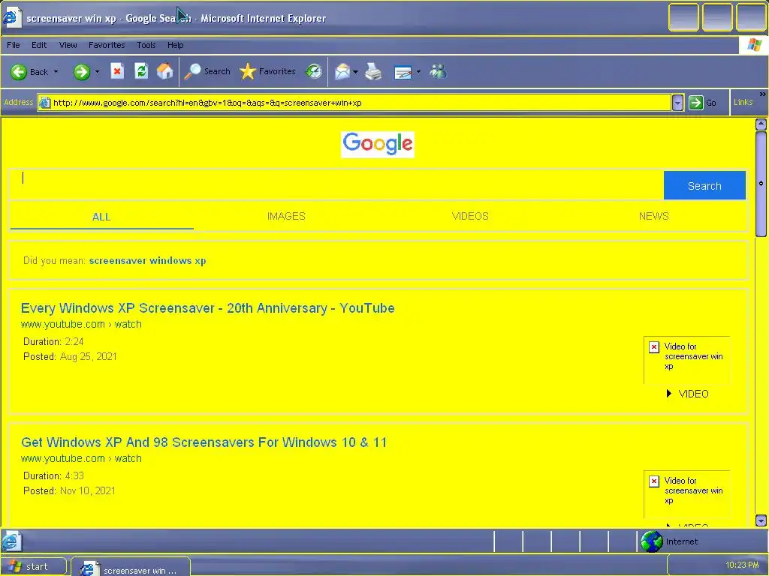Click broken image icon for 4:33 video
769x576 pixels.
tap(654, 481)
